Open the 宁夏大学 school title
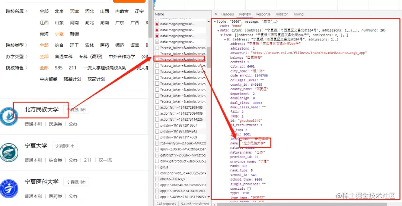The height and width of the screenshot is (206, 402). coord(36,146)
